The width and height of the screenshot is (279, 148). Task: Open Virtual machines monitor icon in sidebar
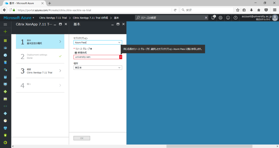point(5,84)
